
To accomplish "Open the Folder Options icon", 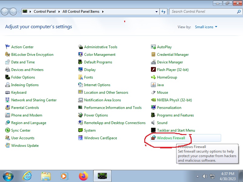I will pos(7,77).
